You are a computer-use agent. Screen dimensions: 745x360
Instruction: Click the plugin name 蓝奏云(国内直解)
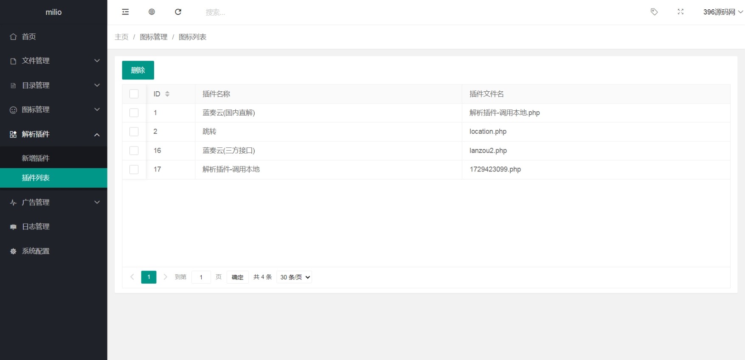(x=229, y=112)
